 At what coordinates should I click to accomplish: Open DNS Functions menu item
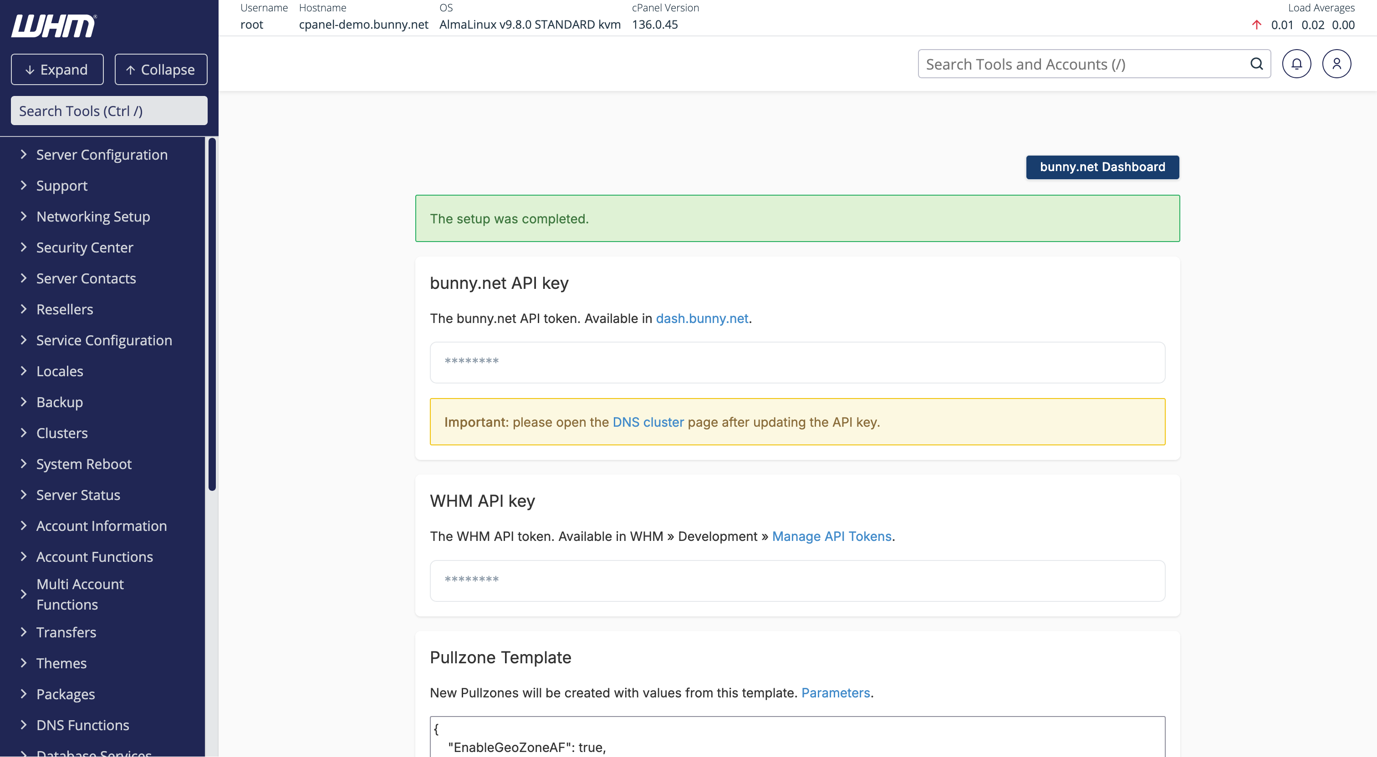click(83, 726)
